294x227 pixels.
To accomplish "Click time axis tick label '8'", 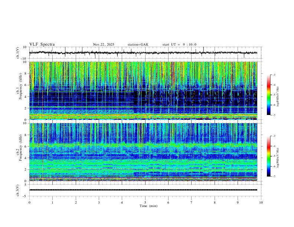I will click(x=215, y=203).
